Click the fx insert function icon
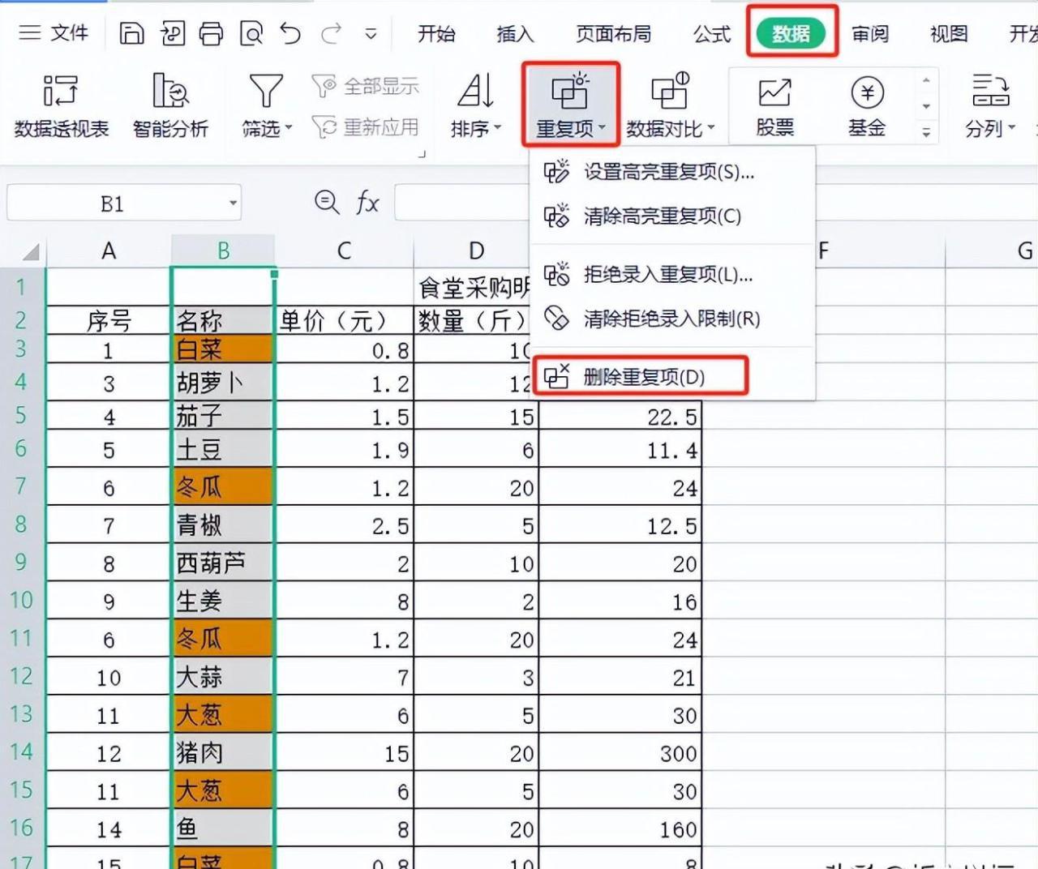 coord(367,202)
